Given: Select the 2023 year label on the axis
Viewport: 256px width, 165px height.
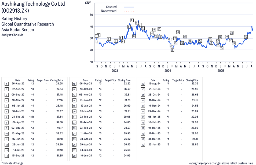Looking at the screenshot, I should 115,71.
